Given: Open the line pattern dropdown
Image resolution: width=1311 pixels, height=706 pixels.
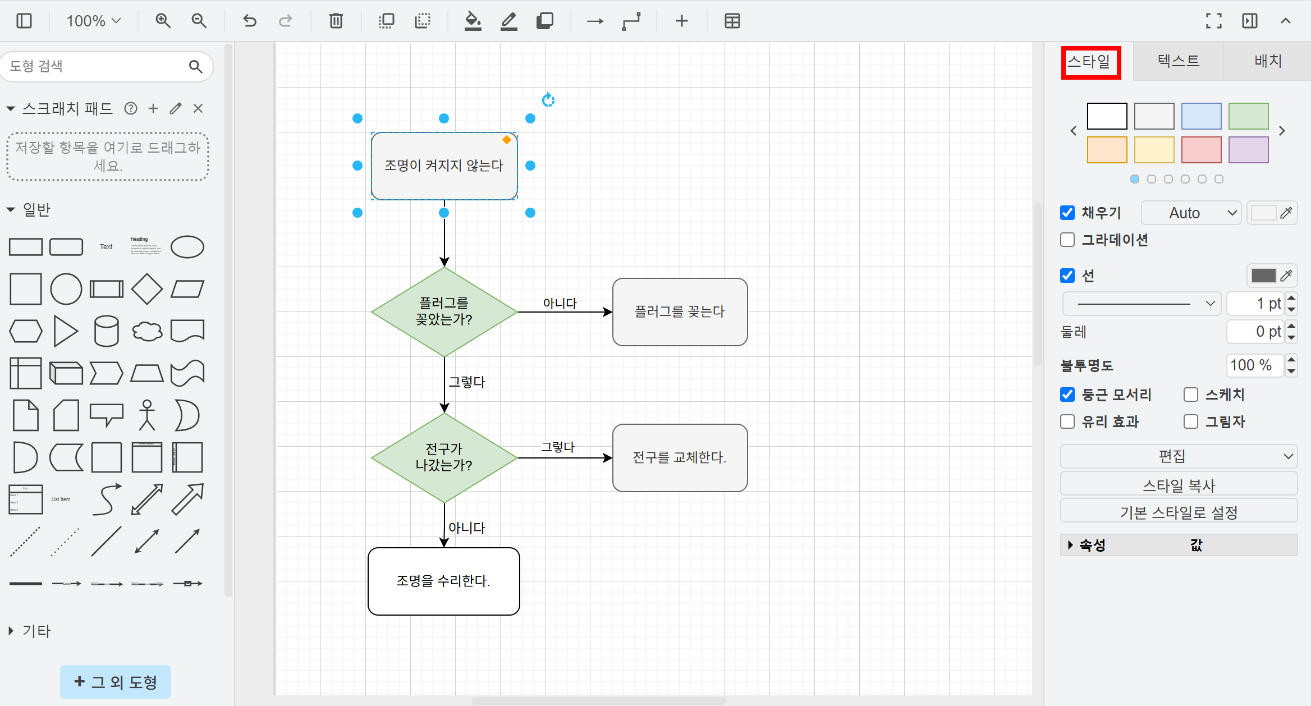Looking at the screenshot, I should pyautogui.click(x=1142, y=304).
